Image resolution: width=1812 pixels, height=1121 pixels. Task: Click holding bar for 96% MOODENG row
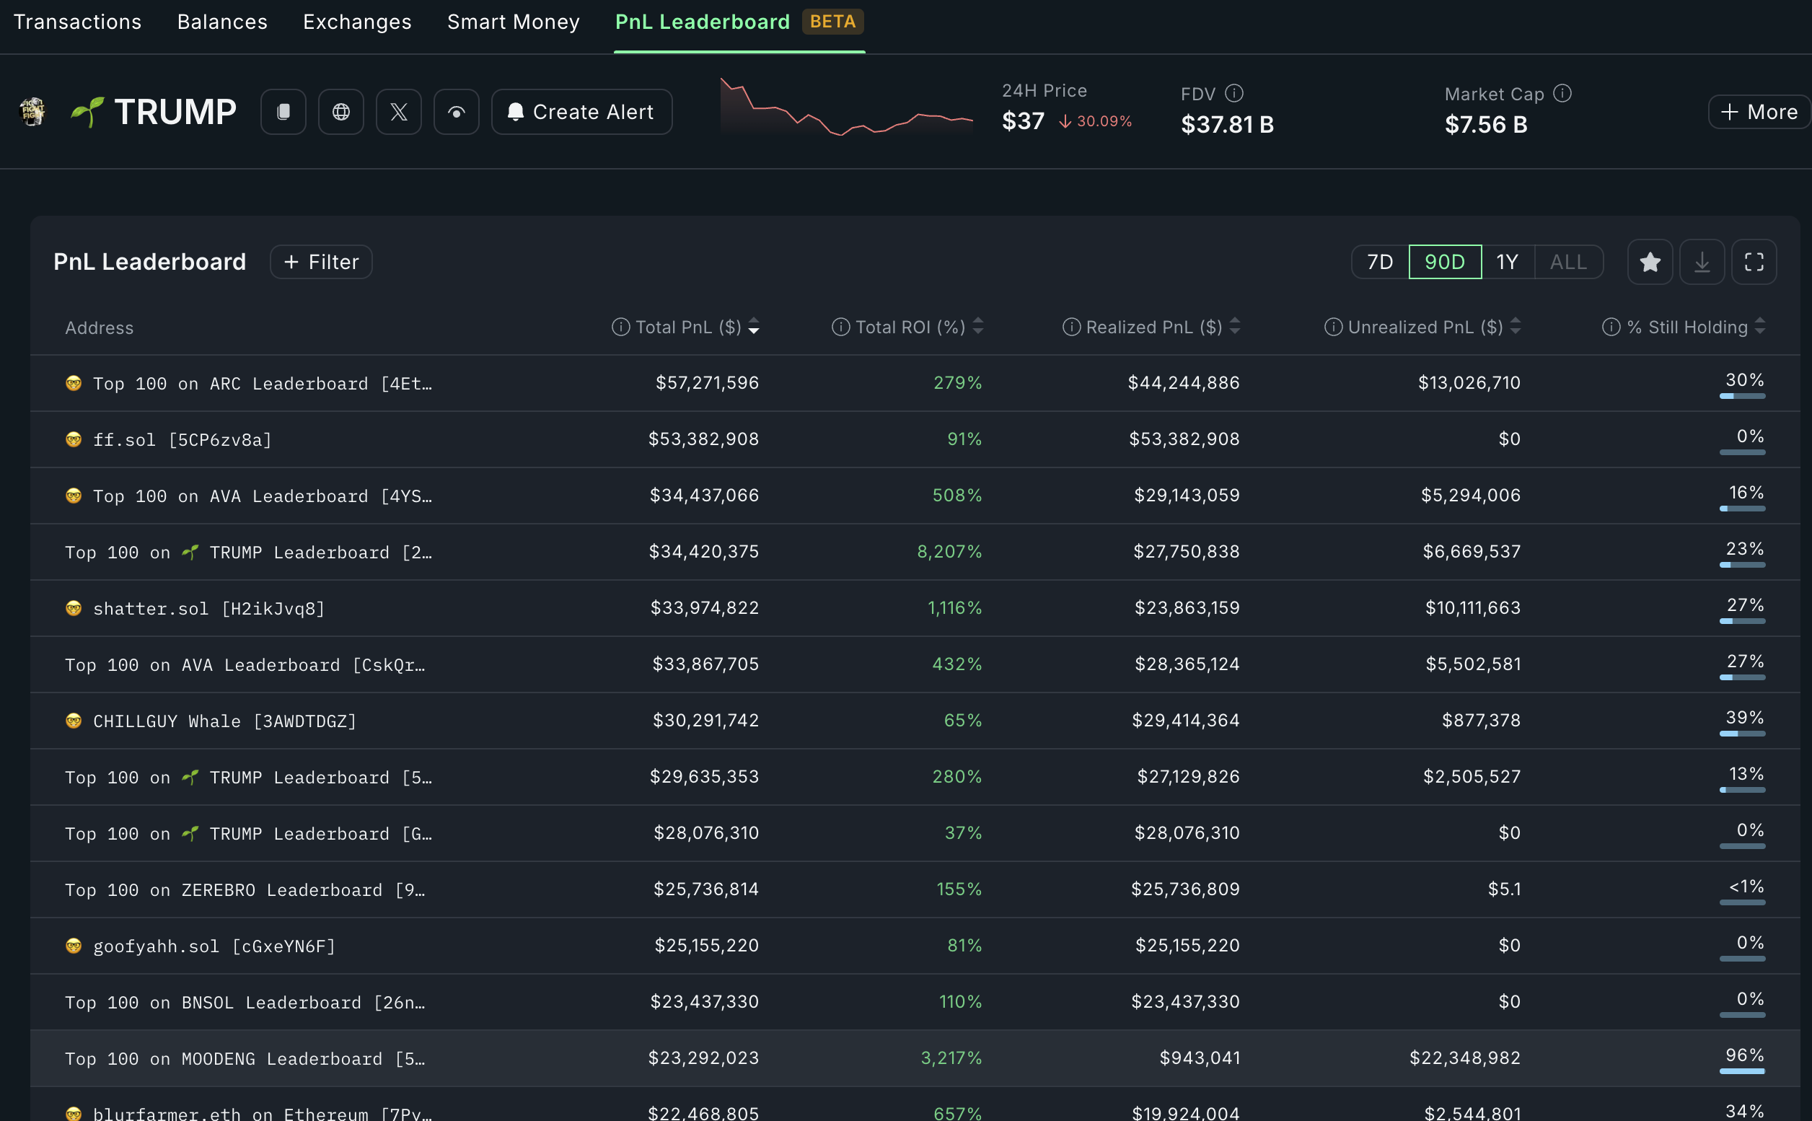point(1742,1071)
